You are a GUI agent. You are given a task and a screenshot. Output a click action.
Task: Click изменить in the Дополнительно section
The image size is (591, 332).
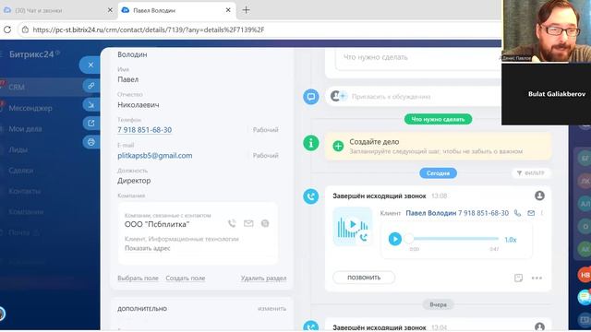coord(271,308)
